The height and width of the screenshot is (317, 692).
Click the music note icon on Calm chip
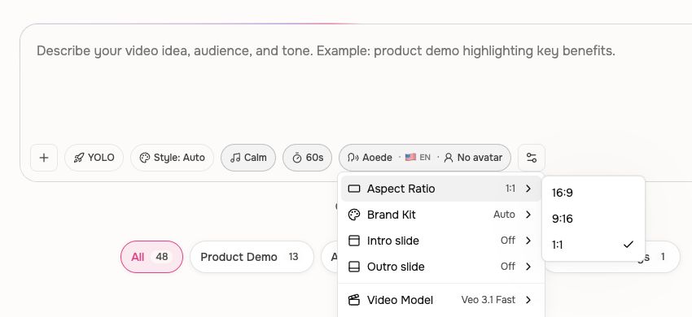[235, 158]
